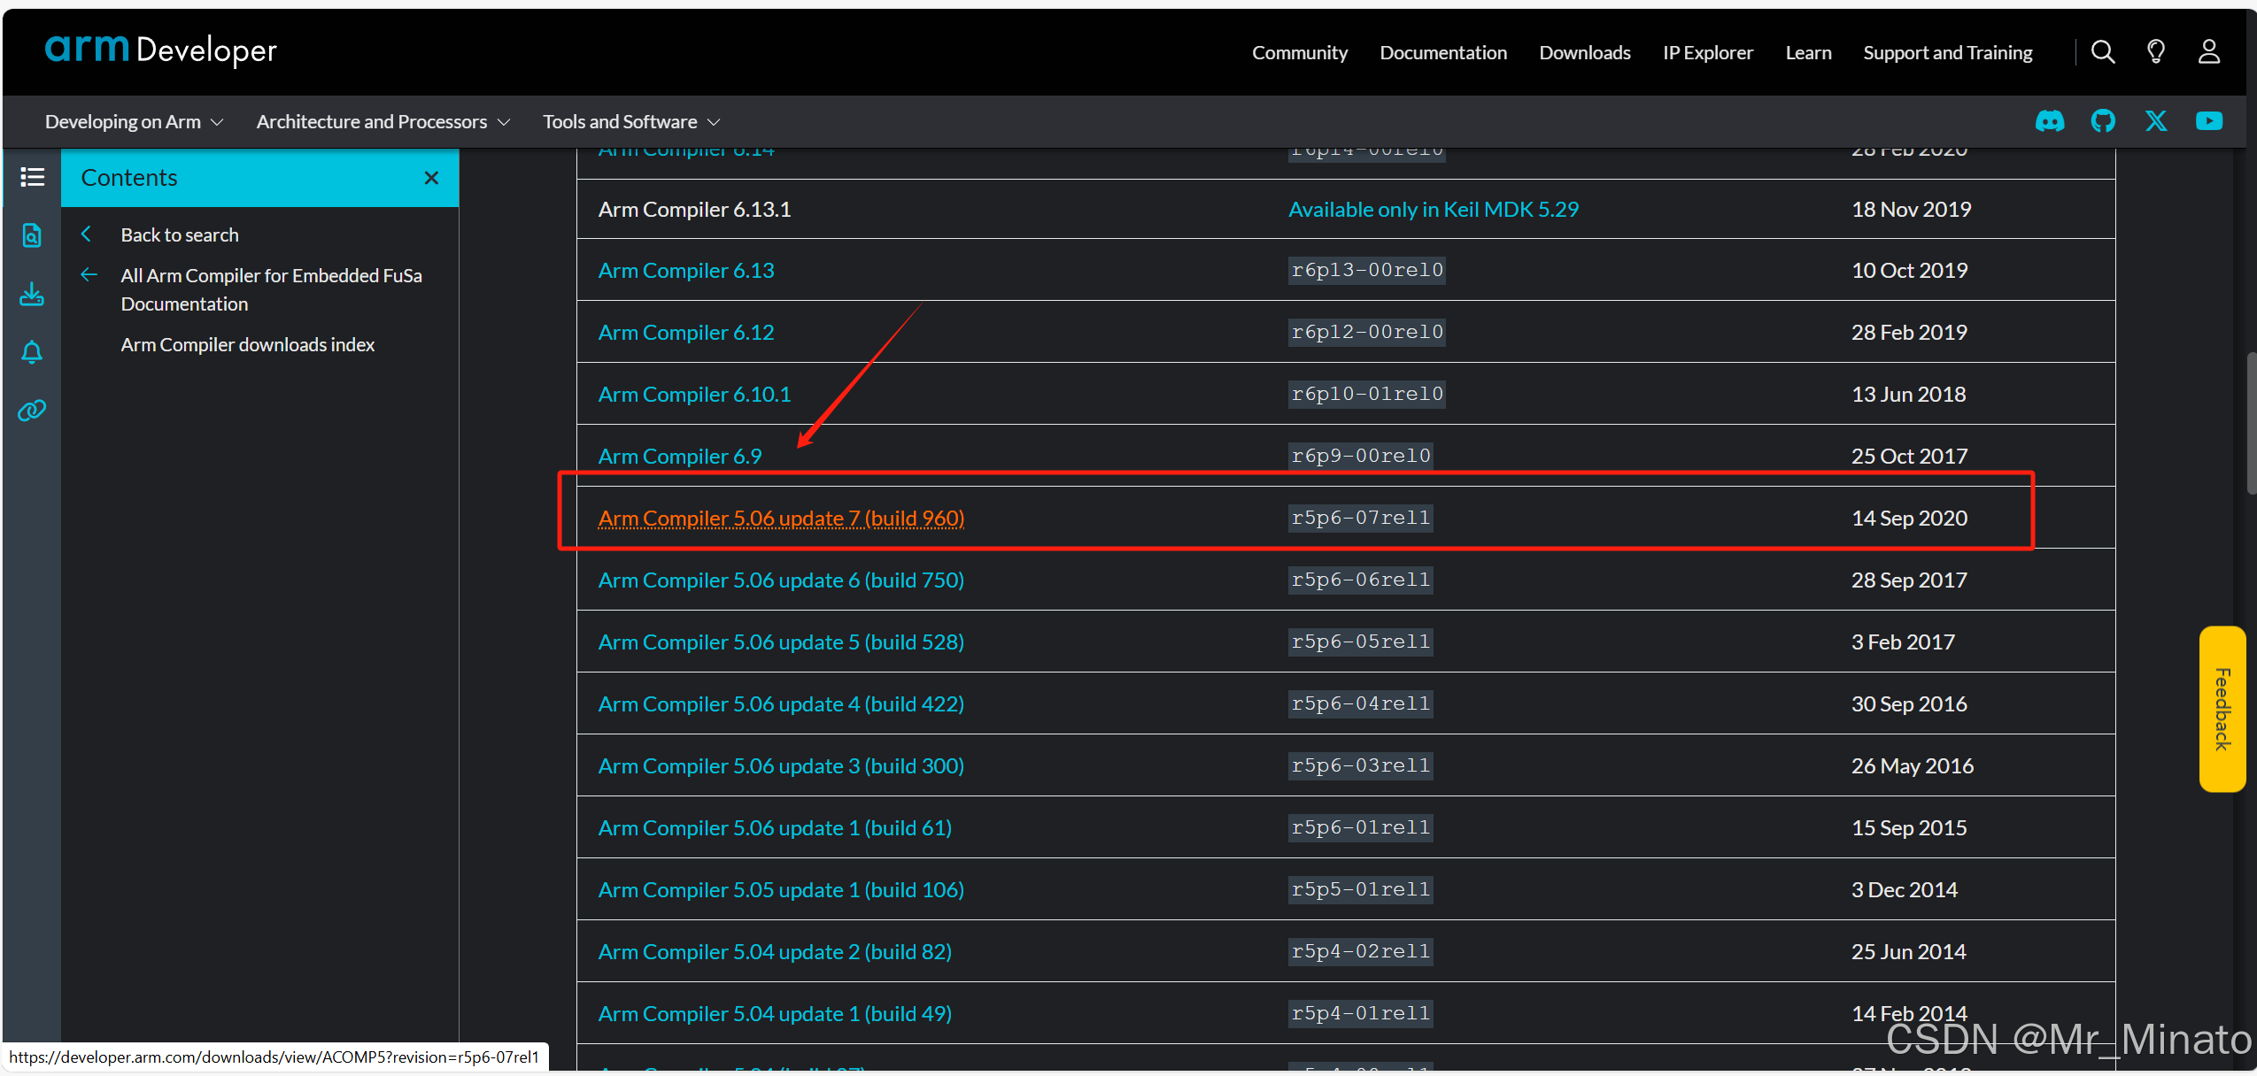The height and width of the screenshot is (1076, 2257).
Task: Click the sidebar download icon
Action: click(x=32, y=294)
